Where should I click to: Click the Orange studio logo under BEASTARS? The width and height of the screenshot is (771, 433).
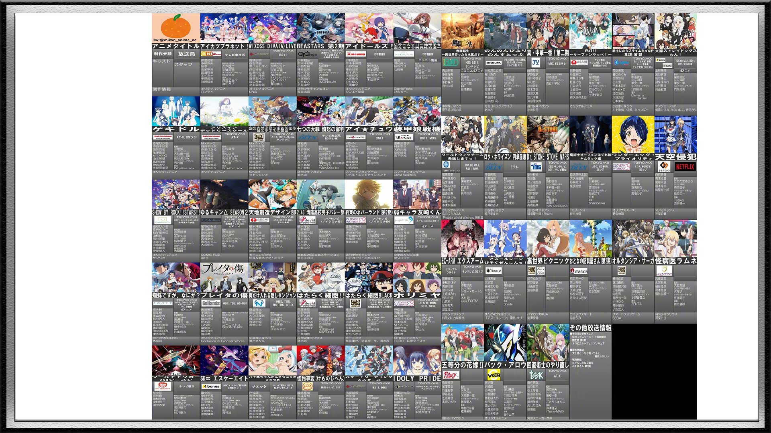(x=307, y=54)
